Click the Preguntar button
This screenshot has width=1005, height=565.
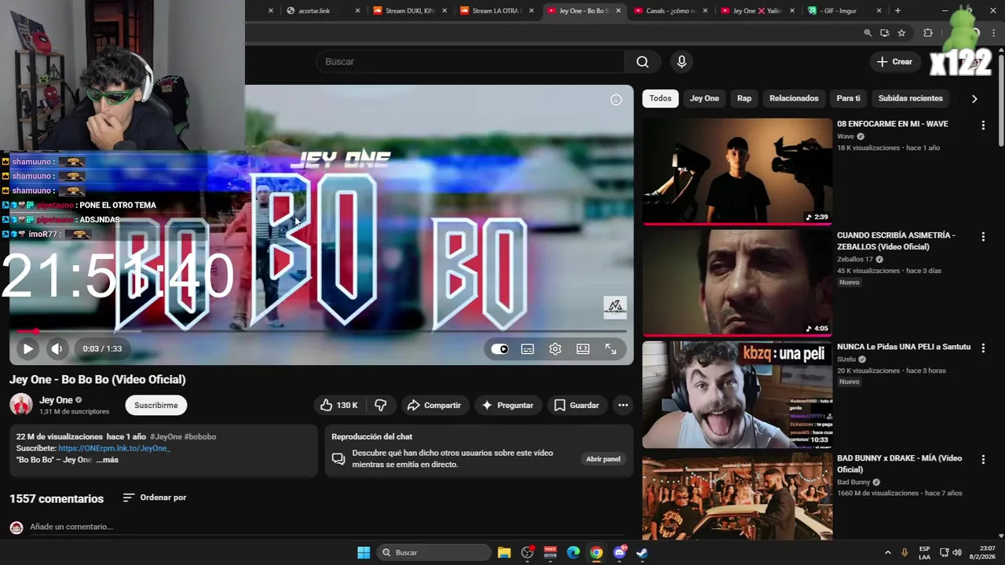pos(507,405)
